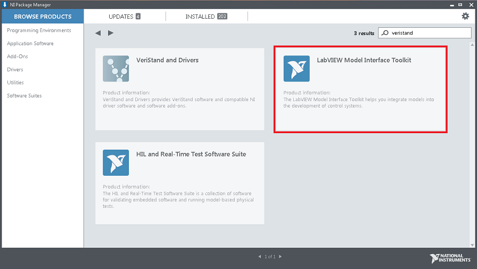Click the search field containing veristand
Image resolution: width=477 pixels, height=269 pixels.
pyautogui.click(x=425, y=33)
